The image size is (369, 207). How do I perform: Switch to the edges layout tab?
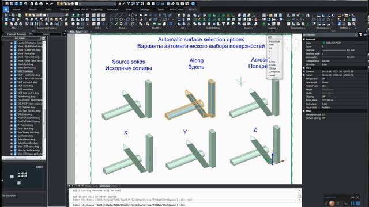coord(114,186)
